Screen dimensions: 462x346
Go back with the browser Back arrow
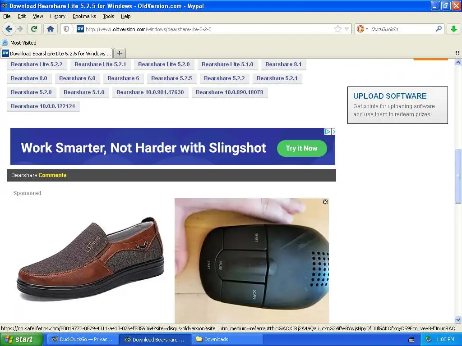(9, 29)
